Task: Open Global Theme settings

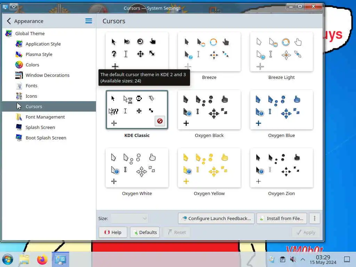Action: click(49, 33)
